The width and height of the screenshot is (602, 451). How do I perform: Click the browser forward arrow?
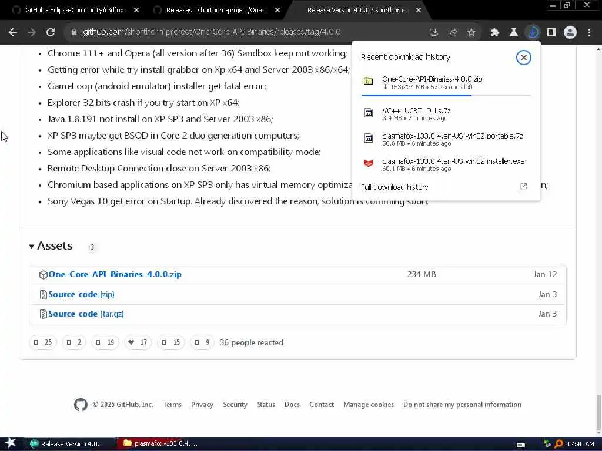click(x=32, y=32)
